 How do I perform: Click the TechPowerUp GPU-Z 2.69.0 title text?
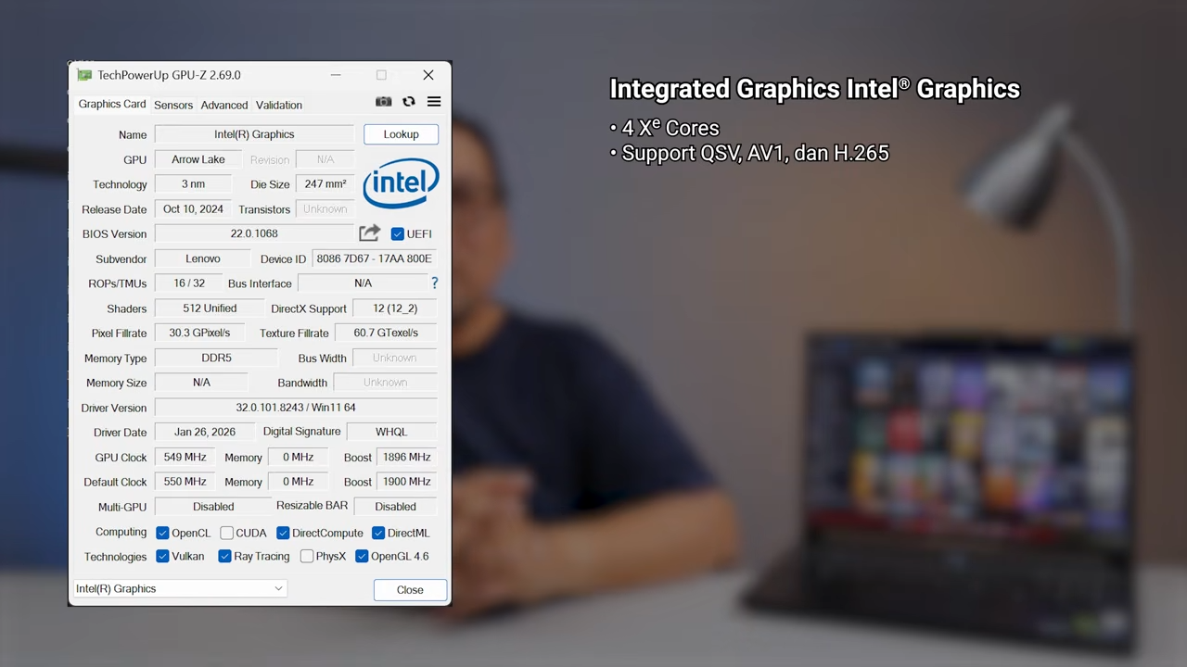click(x=169, y=75)
